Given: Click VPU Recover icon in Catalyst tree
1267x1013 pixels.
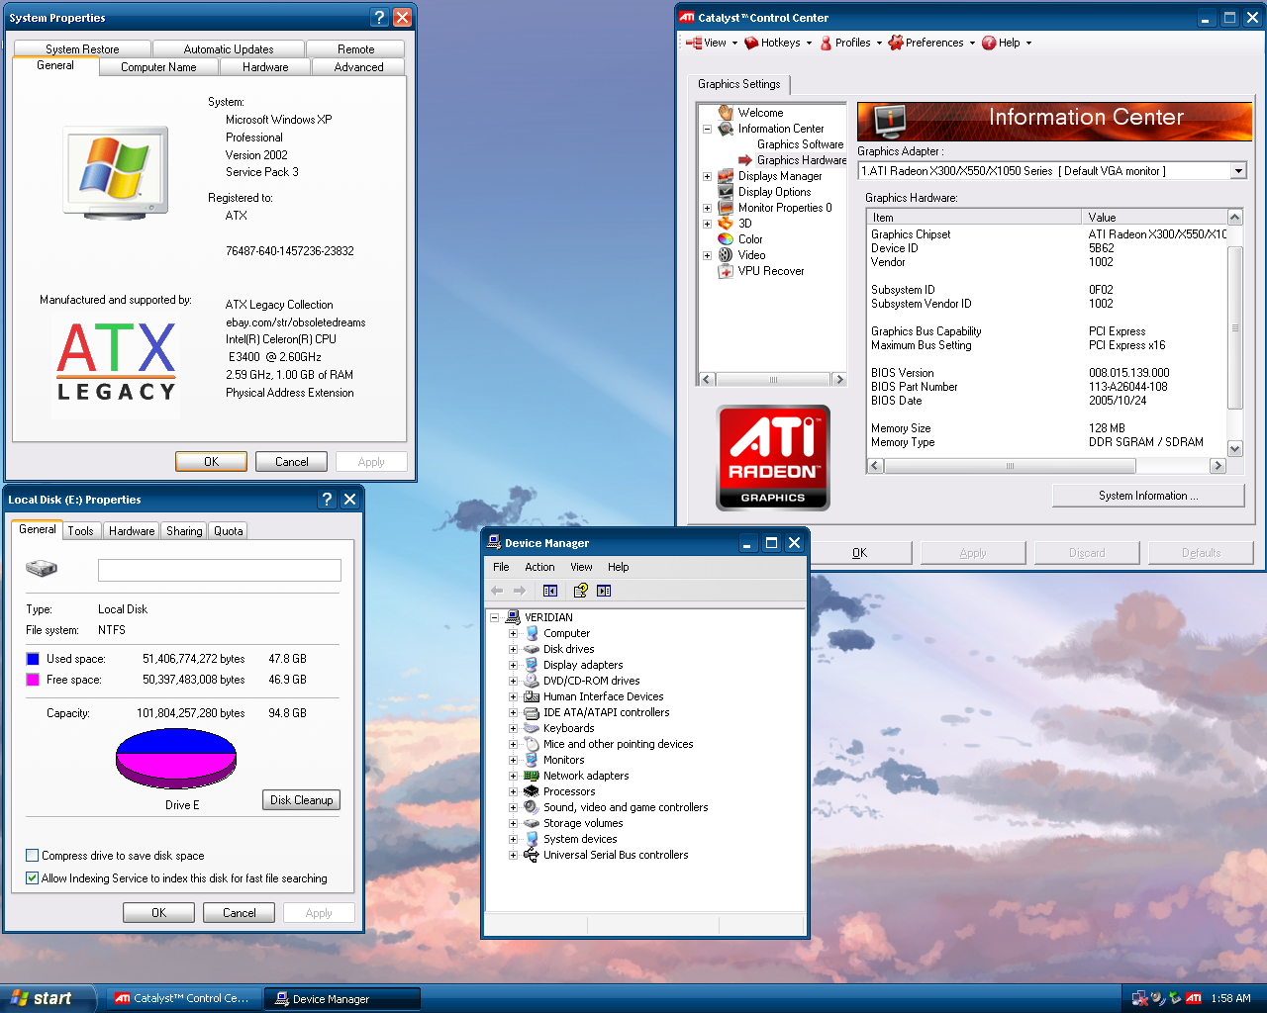Looking at the screenshot, I should 726,271.
